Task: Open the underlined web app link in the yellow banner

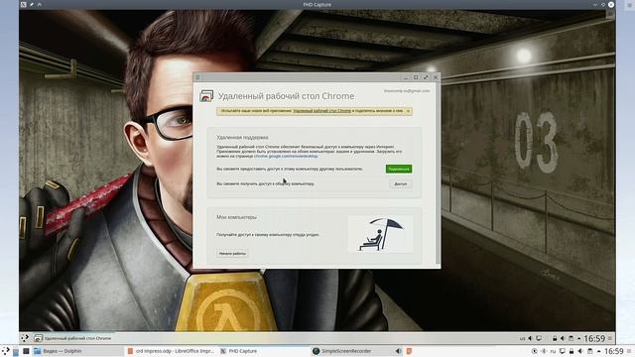Action: [x=321, y=110]
